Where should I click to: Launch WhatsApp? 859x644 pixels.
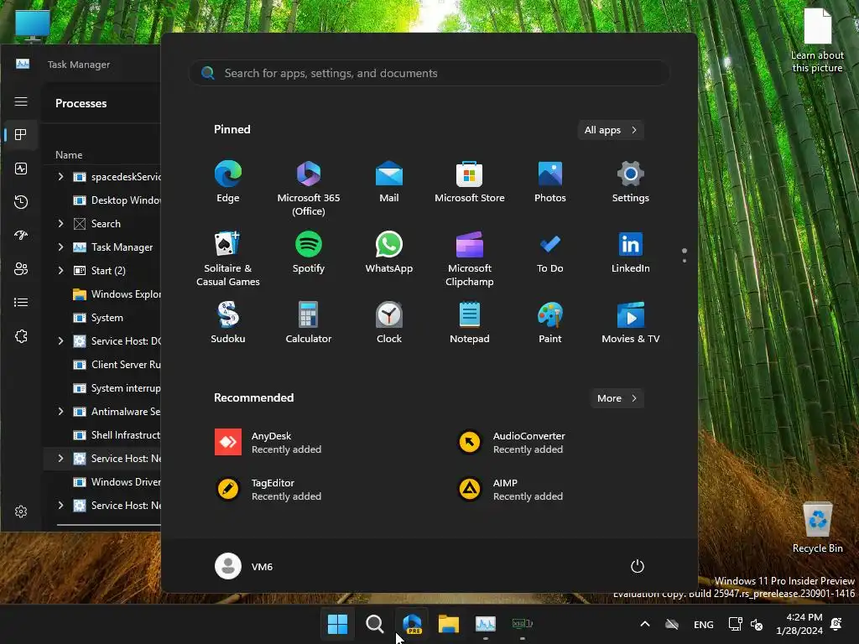tap(389, 252)
